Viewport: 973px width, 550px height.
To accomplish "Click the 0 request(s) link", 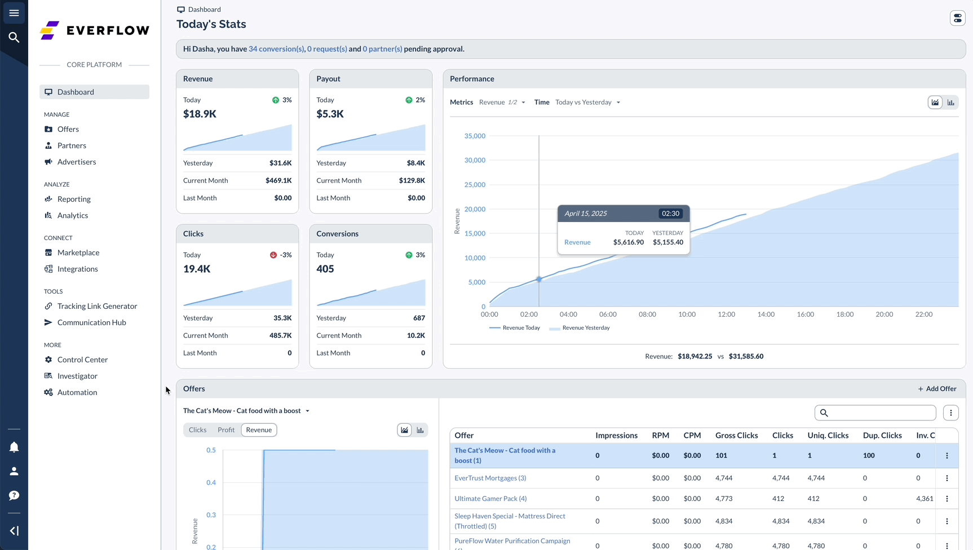I will [327, 49].
